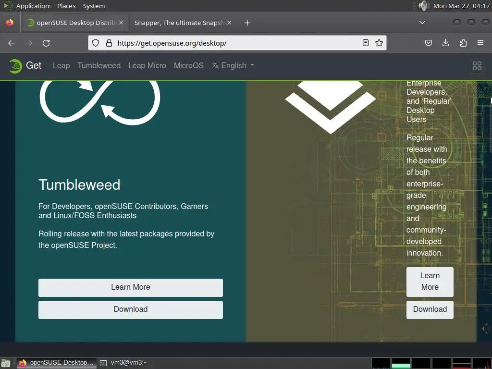The width and height of the screenshot is (492, 369).
Task: Close the openSUSE Desktop tab
Action: point(121,23)
